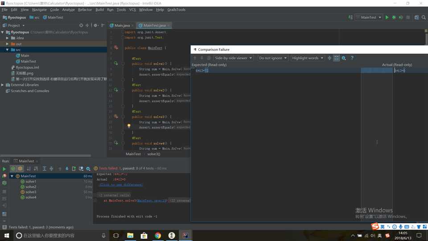Open the Highlight words dropdown
This screenshot has height=241, width=428.
(307, 58)
